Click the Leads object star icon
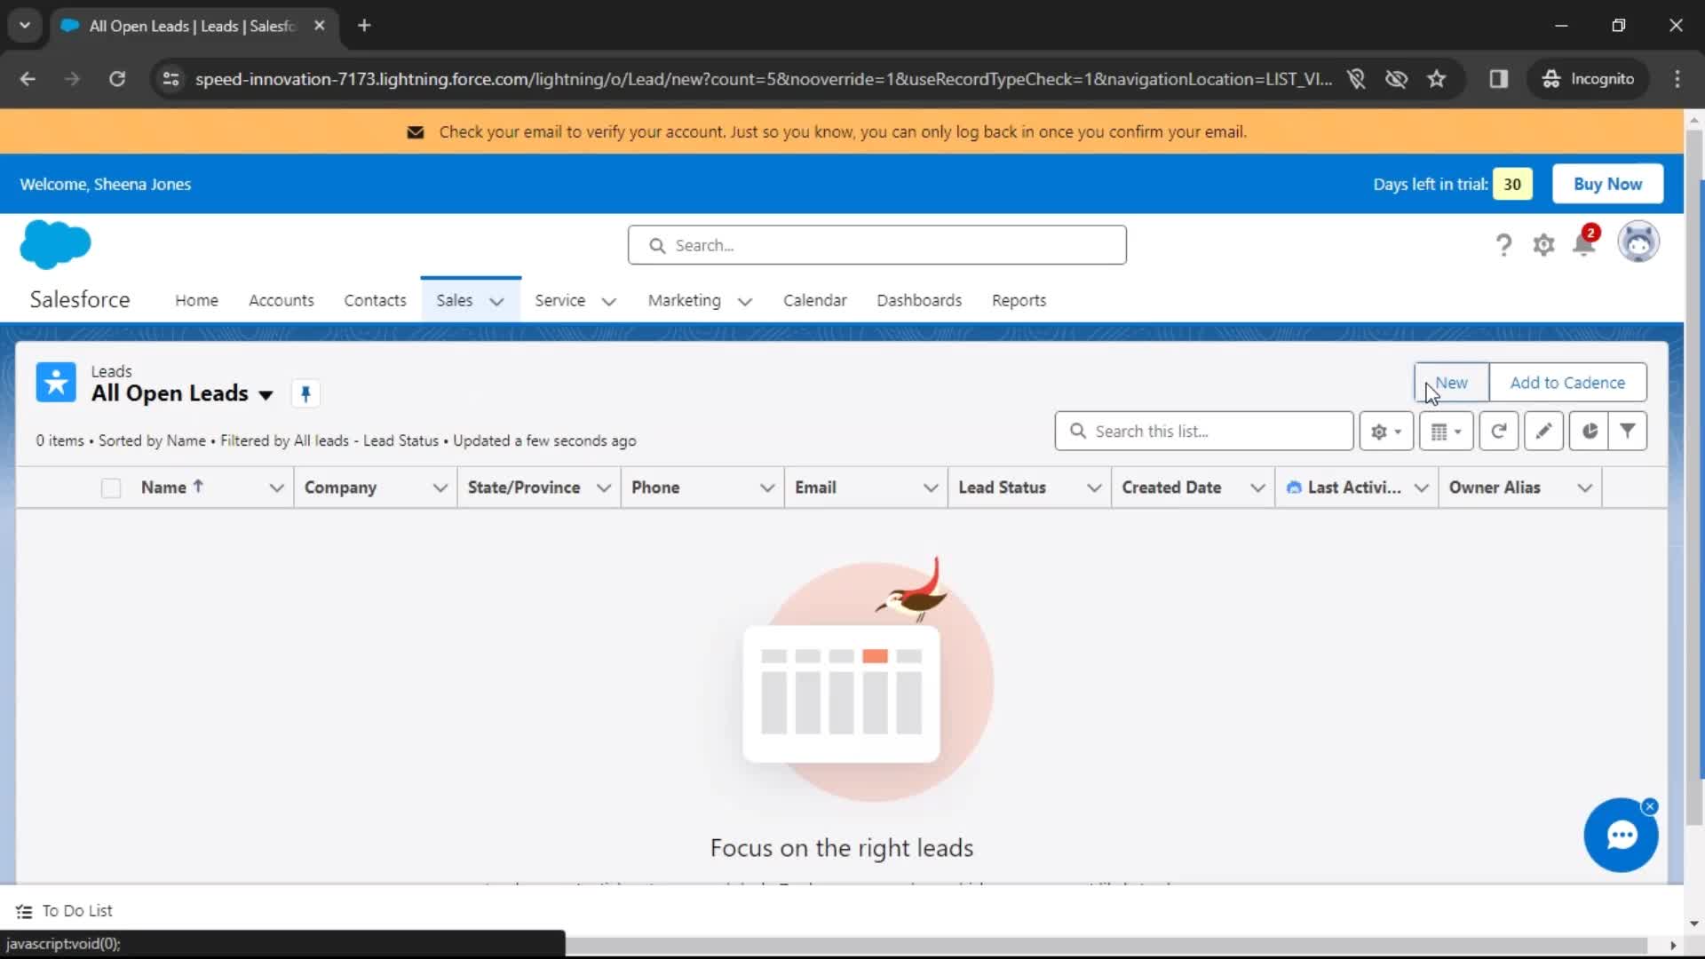The image size is (1705, 959). click(56, 383)
